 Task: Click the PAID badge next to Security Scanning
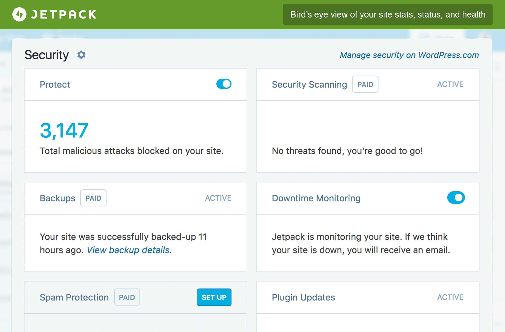(365, 84)
